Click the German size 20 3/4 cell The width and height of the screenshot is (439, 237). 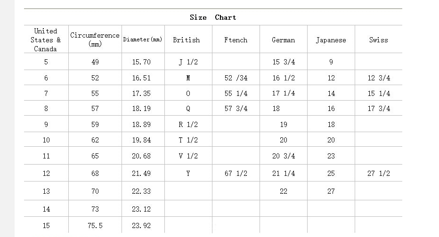283,156
